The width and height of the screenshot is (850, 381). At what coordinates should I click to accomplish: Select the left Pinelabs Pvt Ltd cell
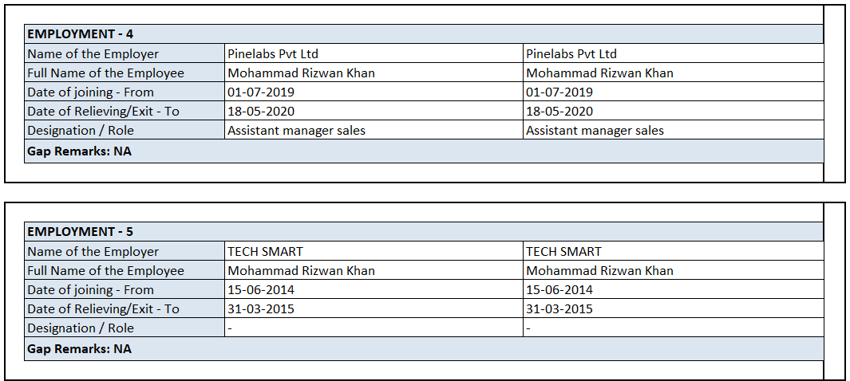[x=273, y=54]
